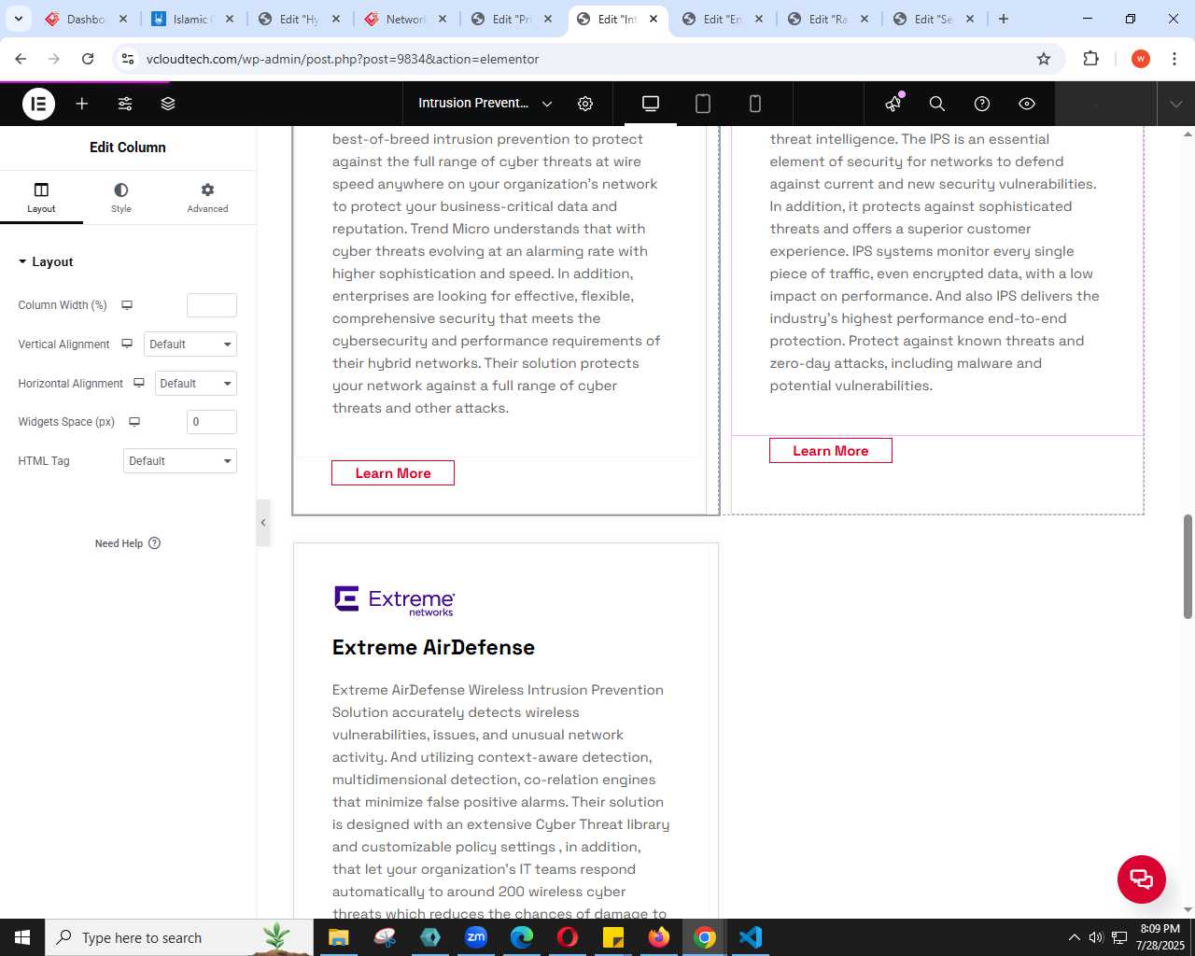This screenshot has height=956, width=1195.
Task: Open the browser tab search dropdown
Action: pyautogui.click(x=18, y=19)
